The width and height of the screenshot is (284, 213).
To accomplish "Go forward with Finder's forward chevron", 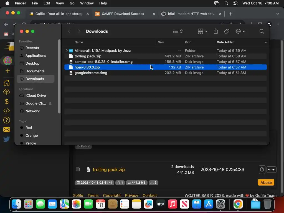I will coord(79,31).
